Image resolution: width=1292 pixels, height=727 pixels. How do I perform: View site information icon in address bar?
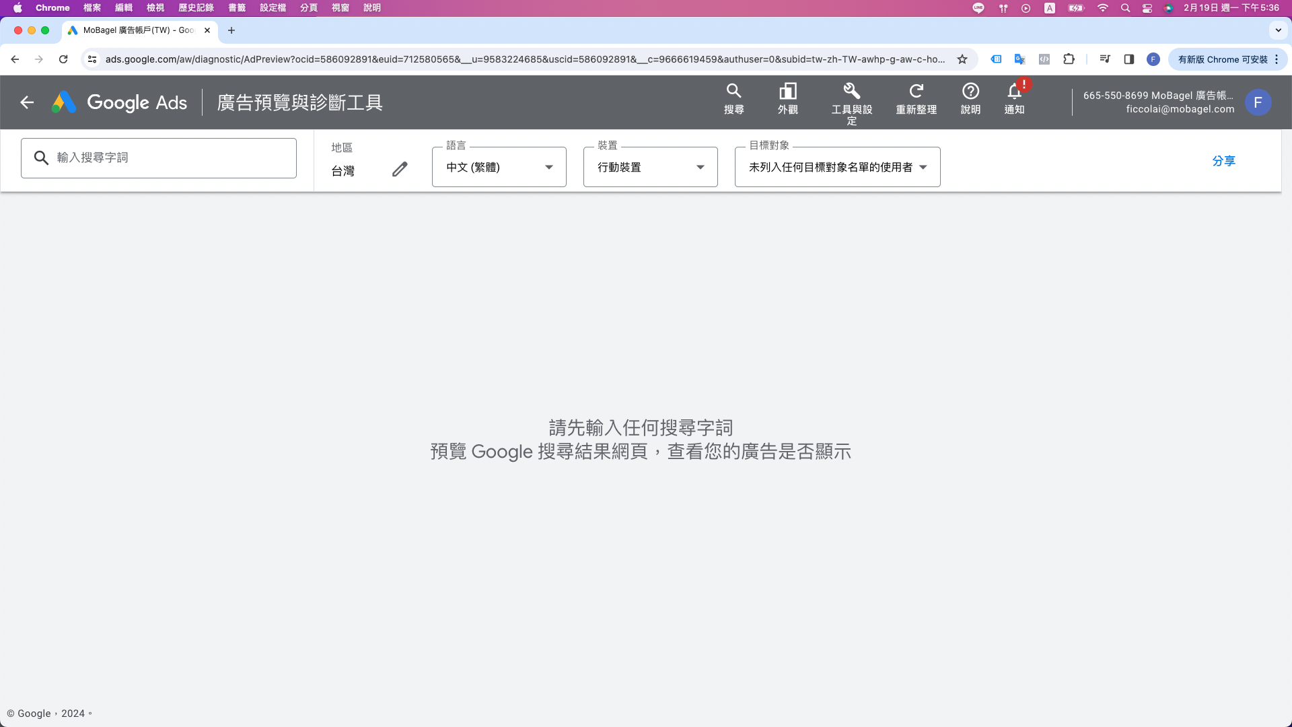point(92,59)
